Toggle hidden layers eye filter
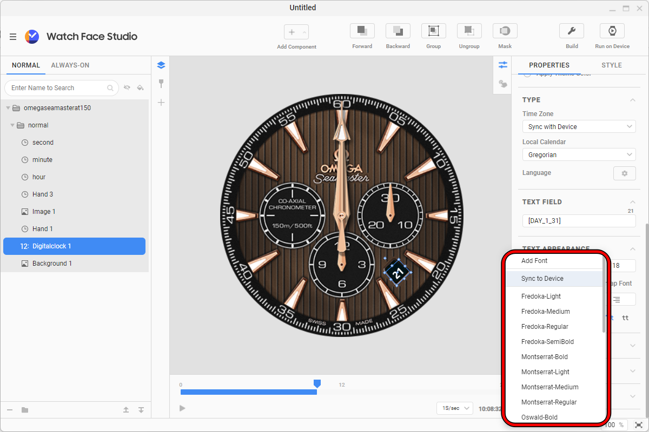 [127, 87]
